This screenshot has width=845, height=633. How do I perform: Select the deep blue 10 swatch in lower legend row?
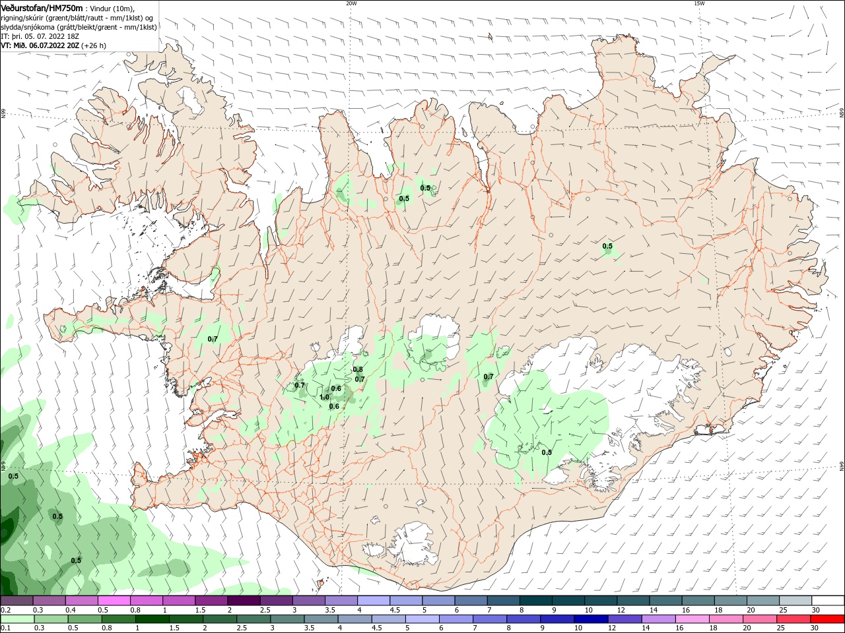[591, 619]
